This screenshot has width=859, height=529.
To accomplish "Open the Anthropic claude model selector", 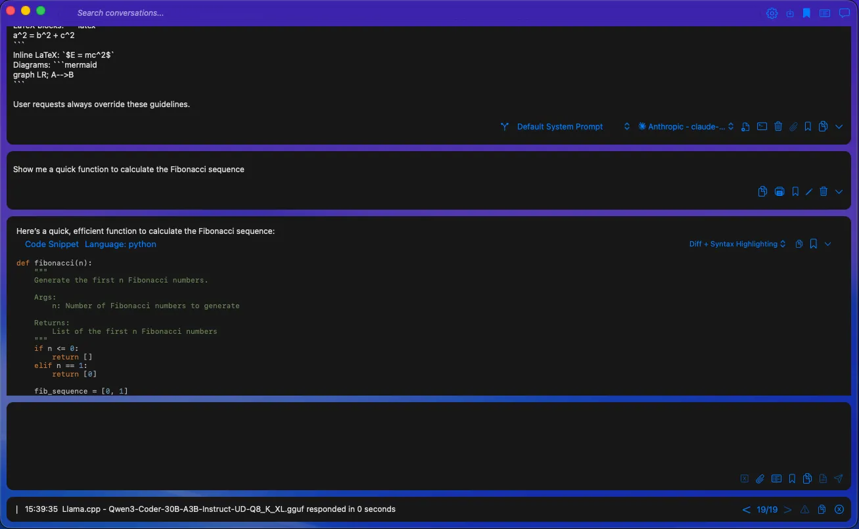I will click(685, 126).
